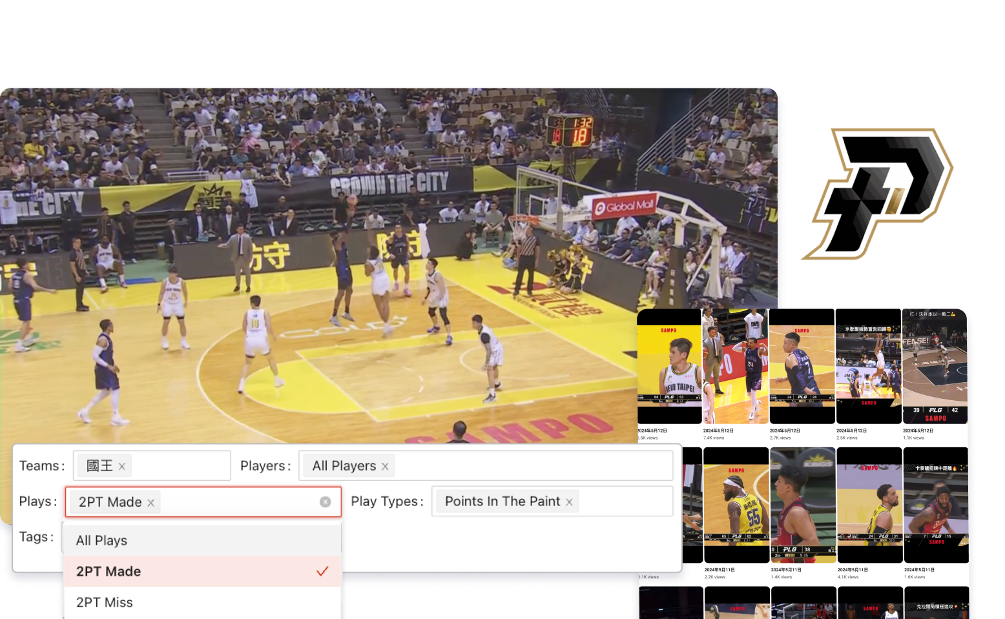Click the black and gold P logo

878,194
